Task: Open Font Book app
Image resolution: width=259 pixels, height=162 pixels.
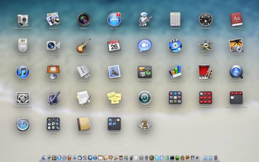Action: pyautogui.click(x=84, y=72)
